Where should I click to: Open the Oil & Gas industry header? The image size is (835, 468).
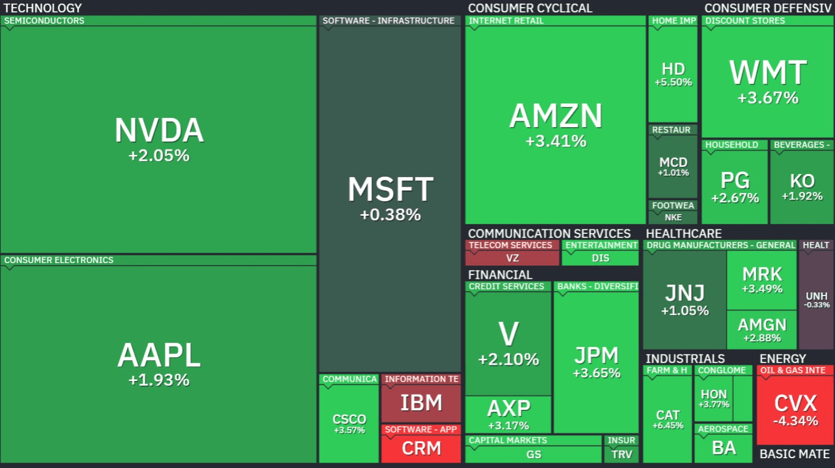point(793,370)
